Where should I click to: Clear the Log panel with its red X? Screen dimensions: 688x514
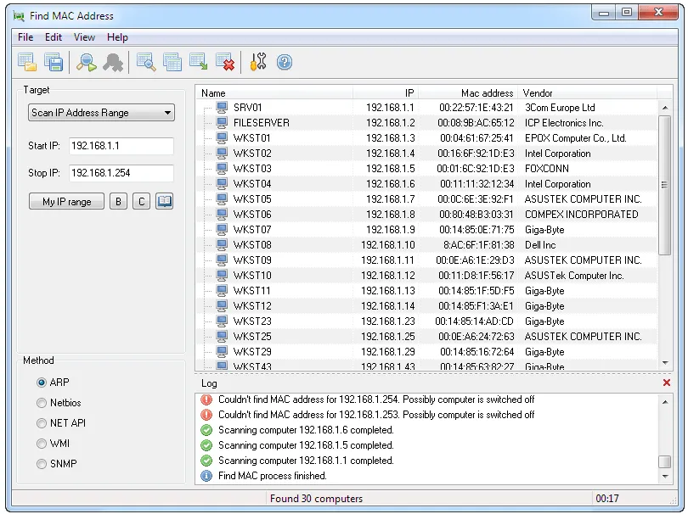tap(665, 383)
